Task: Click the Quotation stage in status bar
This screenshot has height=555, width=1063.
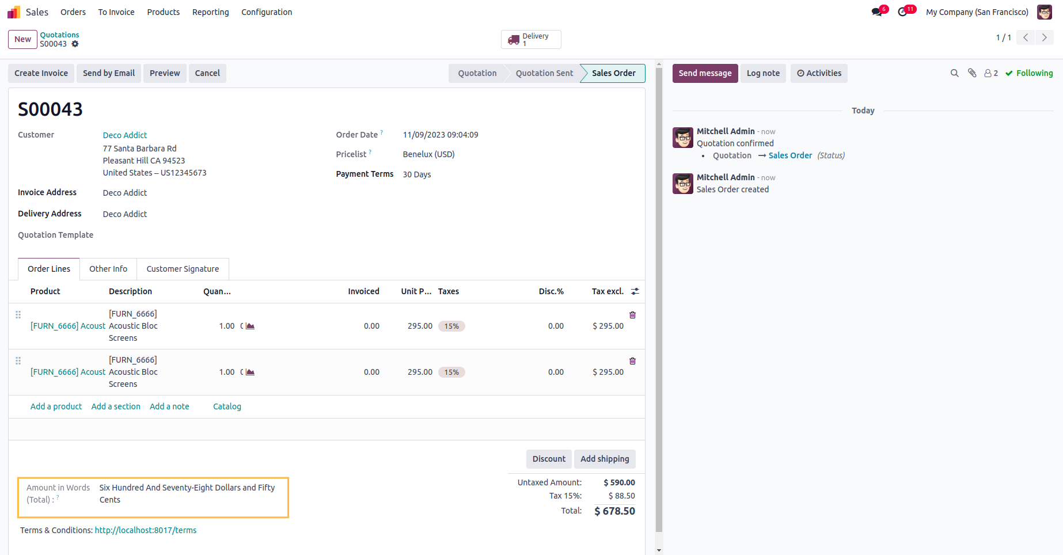Action: tap(477, 73)
